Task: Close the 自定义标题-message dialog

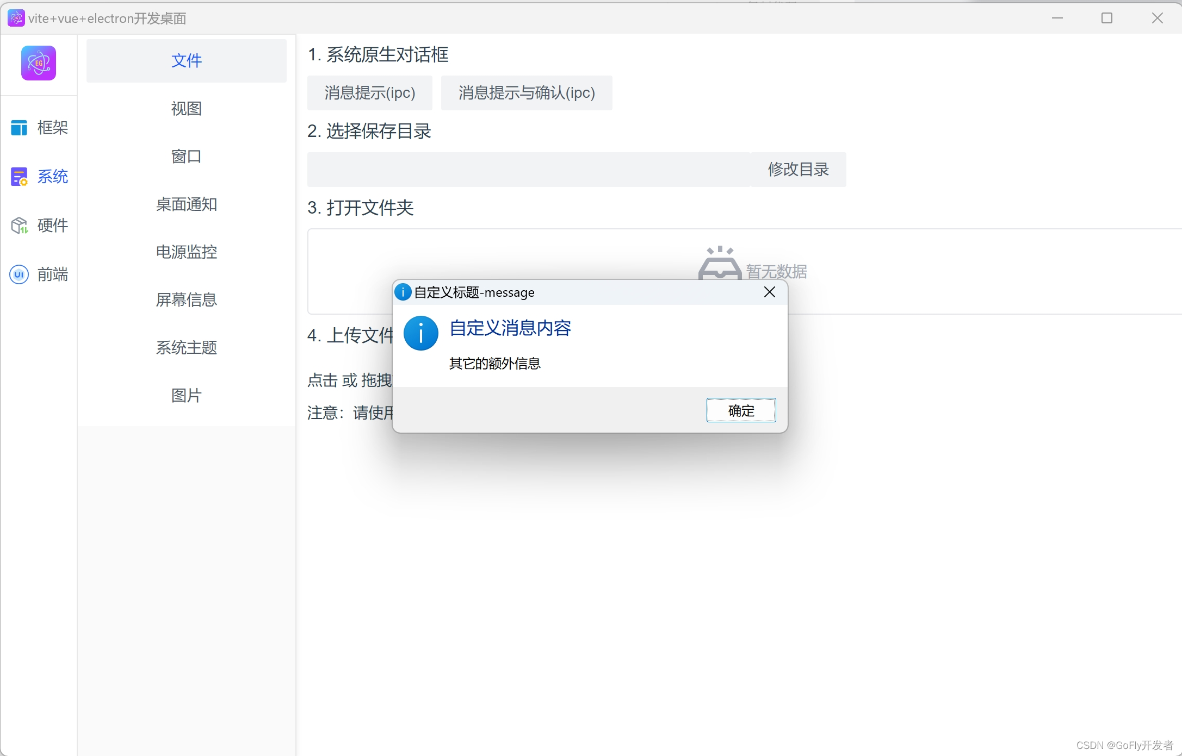Action: [769, 292]
